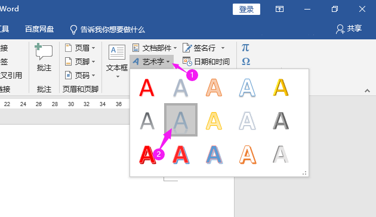Insert an equation with π icon
The height and width of the screenshot is (217, 376).
click(x=245, y=48)
